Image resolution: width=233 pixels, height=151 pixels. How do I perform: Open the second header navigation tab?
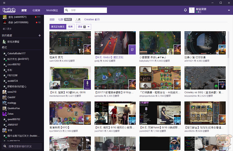36,10
